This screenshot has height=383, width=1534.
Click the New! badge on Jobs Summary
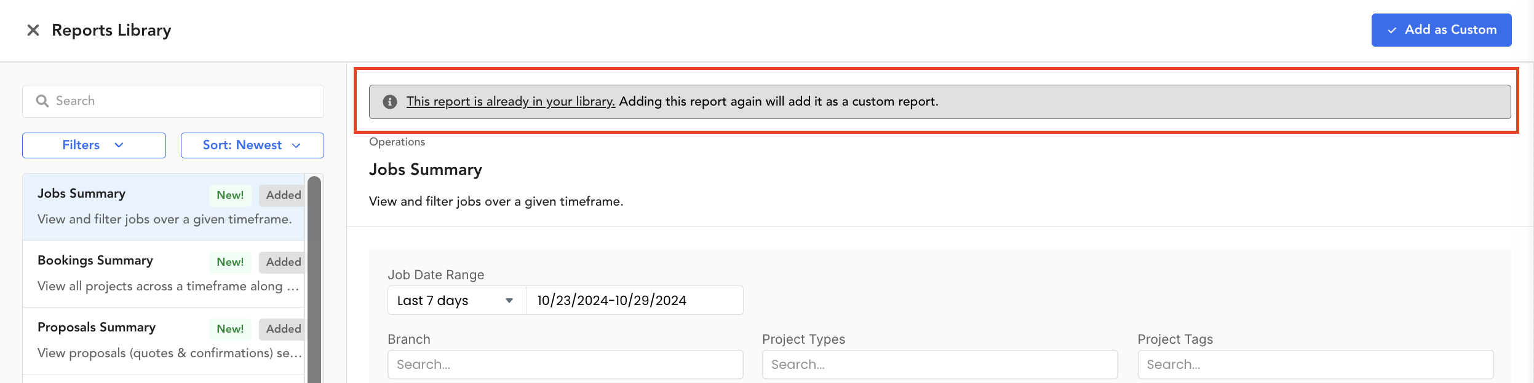click(x=230, y=195)
